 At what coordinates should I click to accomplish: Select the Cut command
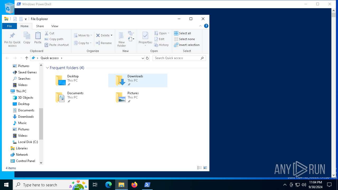[49, 33]
